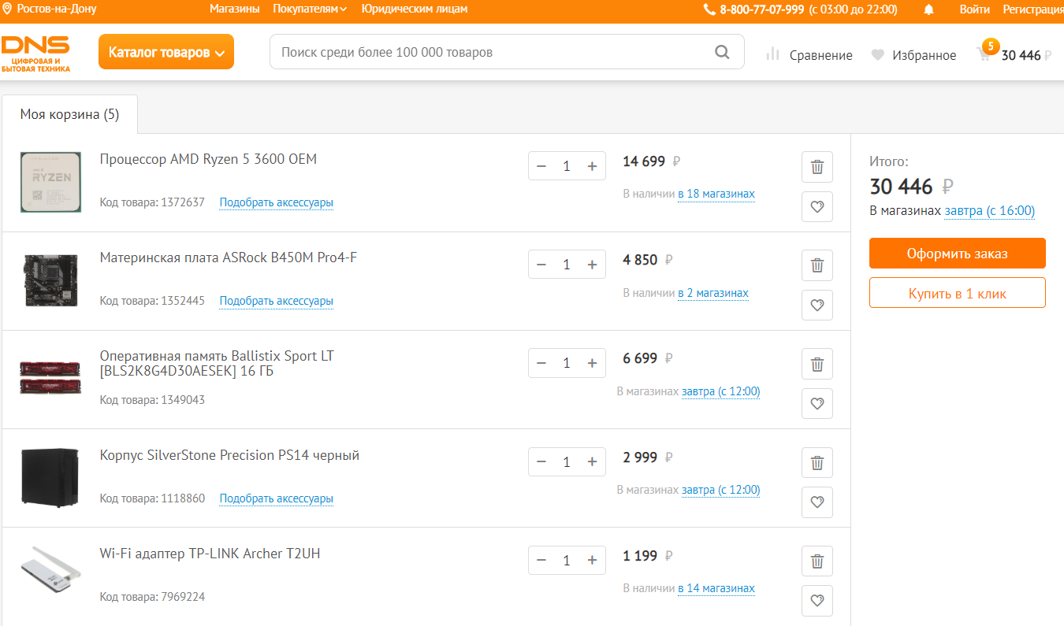Pick accessories for Ryzen 5 3600

(277, 202)
